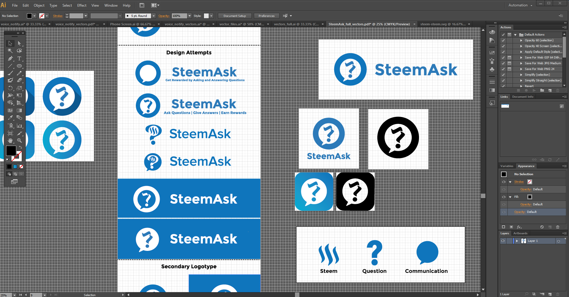Screen dimensions: 569x297
Task: Click the large Fill color swatch in toolbox
Action: click(x=11, y=150)
